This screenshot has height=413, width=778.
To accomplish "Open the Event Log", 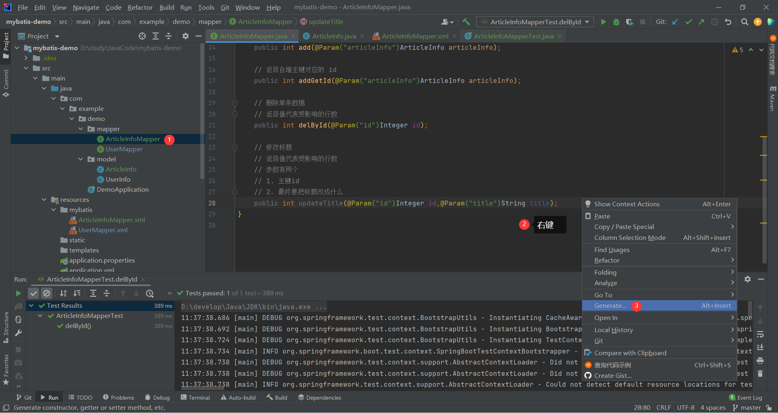I will pyautogui.click(x=746, y=398).
